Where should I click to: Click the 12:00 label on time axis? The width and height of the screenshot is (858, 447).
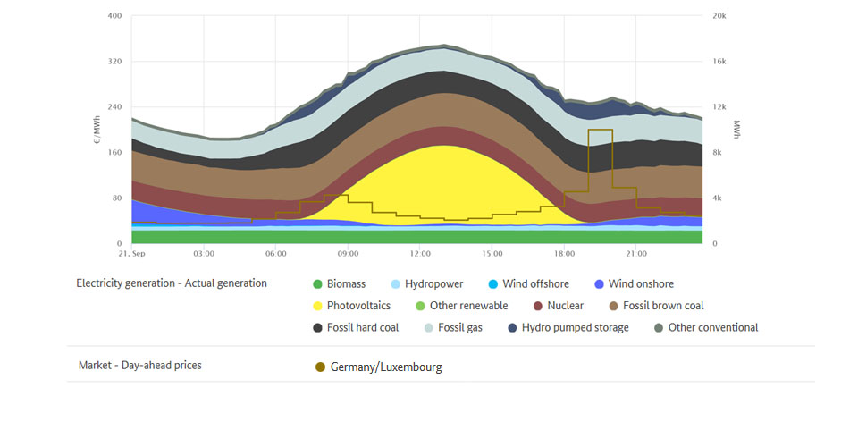[x=419, y=255]
